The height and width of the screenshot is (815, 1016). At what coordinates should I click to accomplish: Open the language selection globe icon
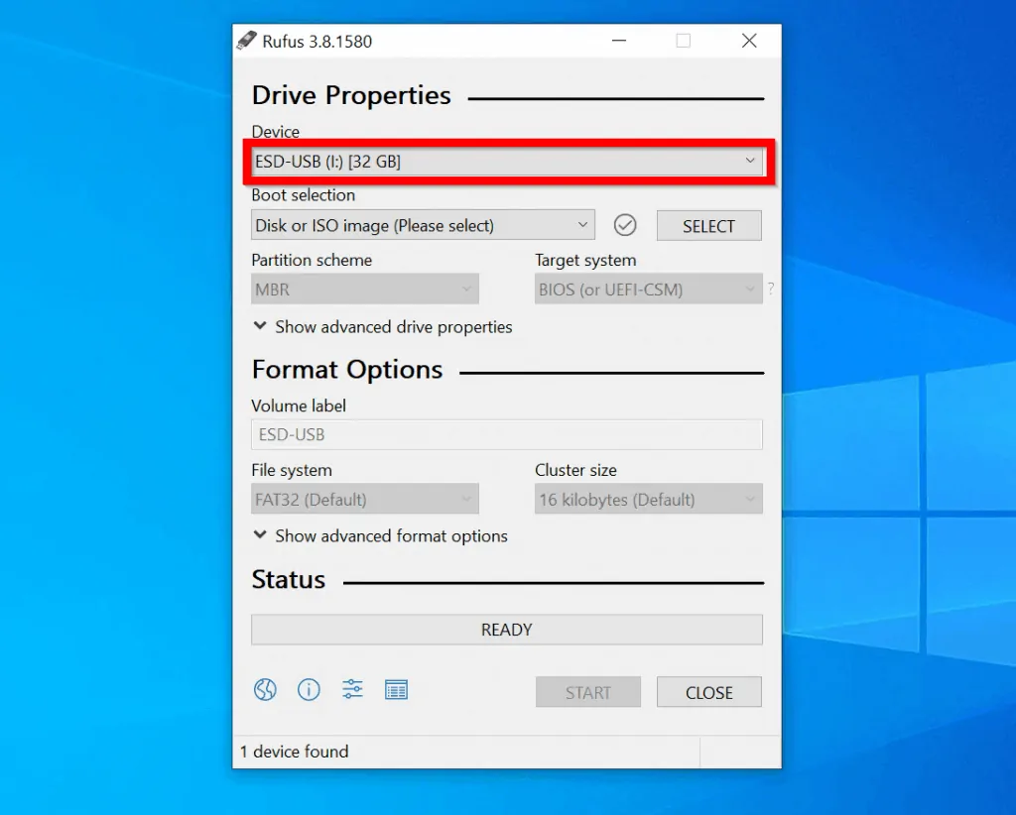click(265, 690)
